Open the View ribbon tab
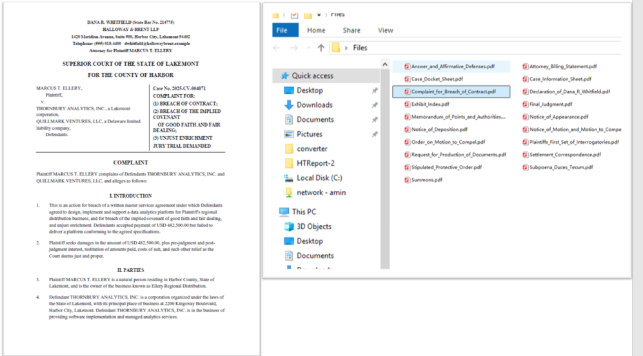Image resolution: width=643 pixels, height=356 pixels. [386, 30]
